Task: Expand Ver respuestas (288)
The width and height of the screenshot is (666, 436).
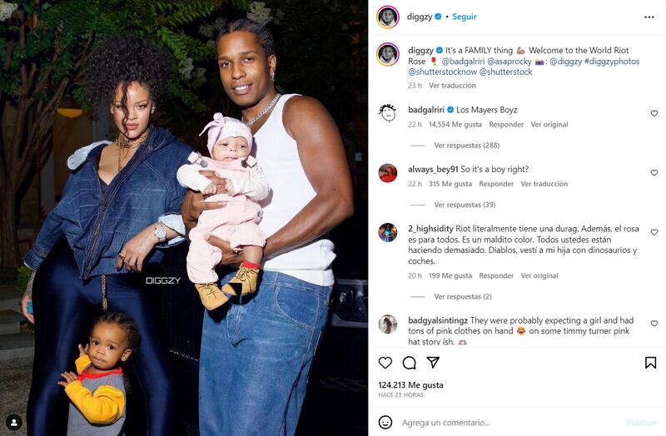Action: coord(466,145)
